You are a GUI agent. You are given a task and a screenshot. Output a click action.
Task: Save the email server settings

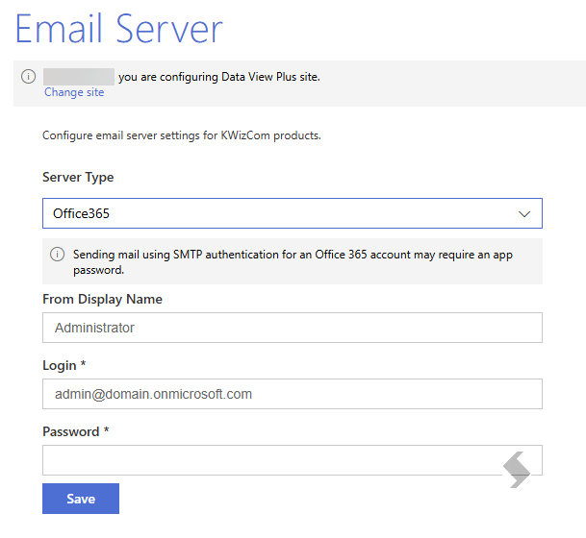[81, 499]
